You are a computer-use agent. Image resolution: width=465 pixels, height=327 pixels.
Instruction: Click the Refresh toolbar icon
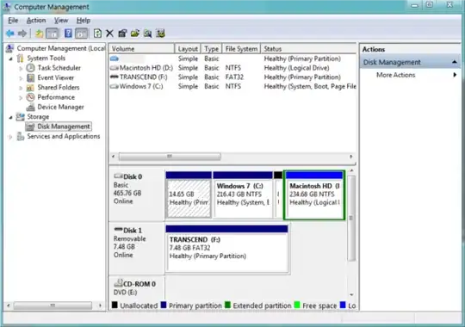click(97, 34)
